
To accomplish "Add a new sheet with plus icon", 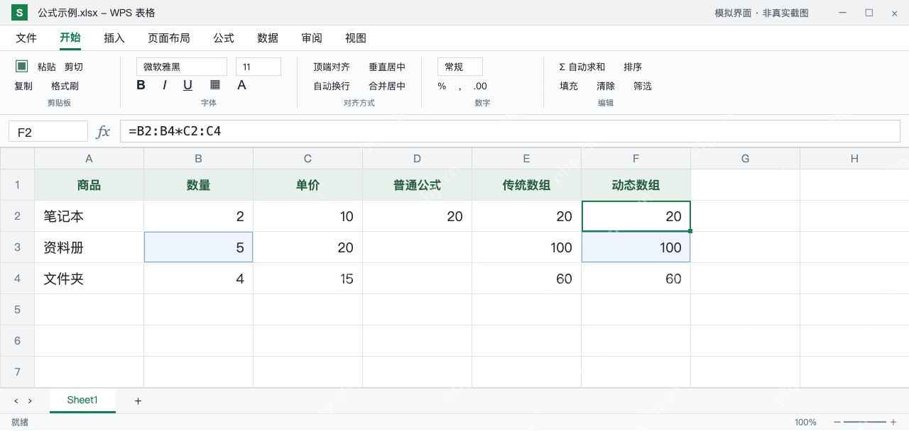I will (x=138, y=401).
